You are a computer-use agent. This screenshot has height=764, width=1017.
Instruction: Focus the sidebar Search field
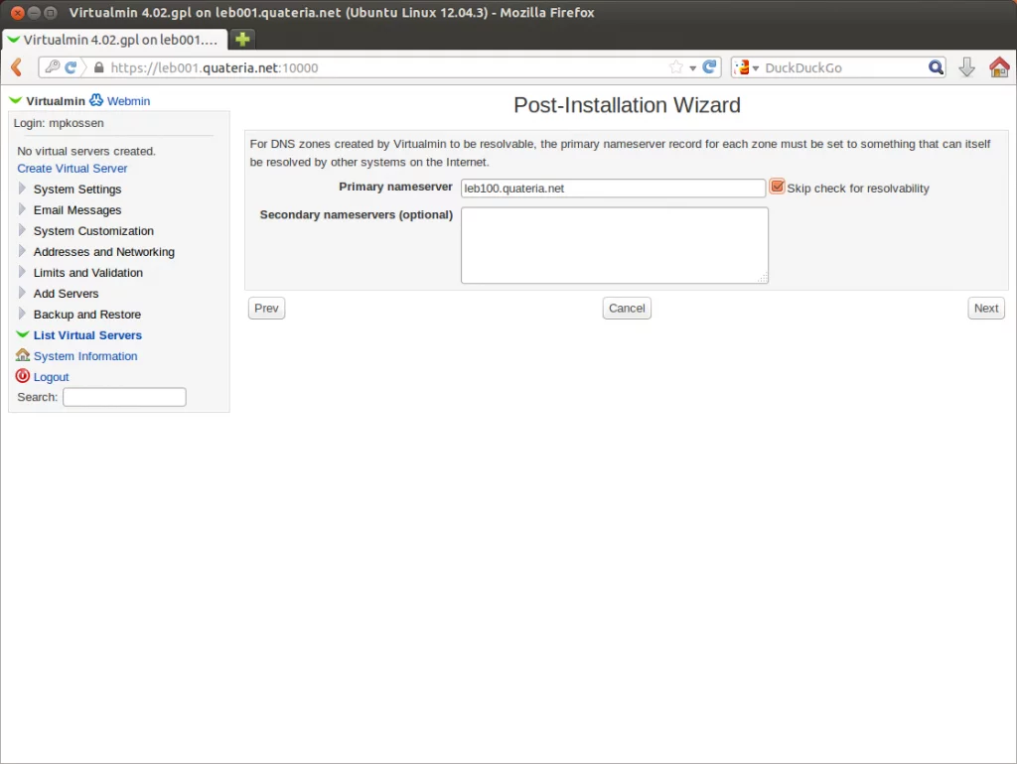point(124,397)
